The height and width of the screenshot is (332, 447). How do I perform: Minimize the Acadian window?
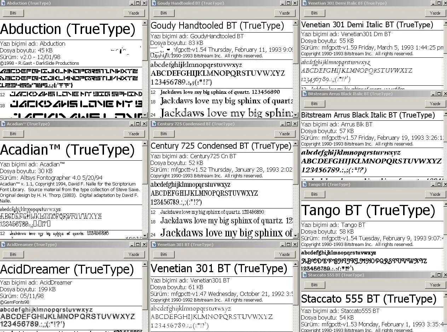132,124
